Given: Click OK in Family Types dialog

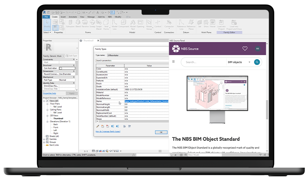Looking at the screenshot, I should [161, 132].
